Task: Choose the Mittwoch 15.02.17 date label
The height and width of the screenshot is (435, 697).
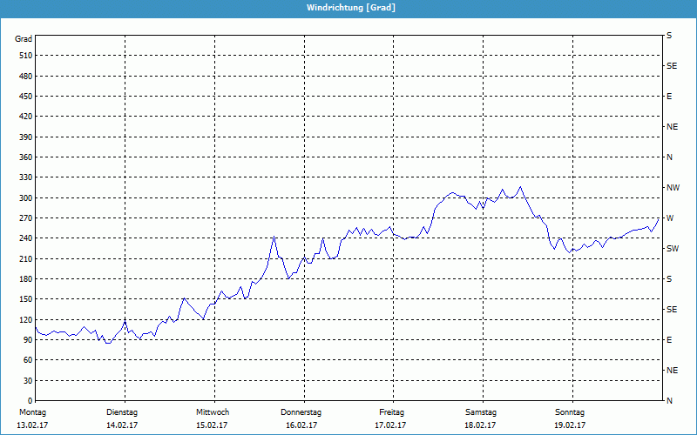Action: pyautogui.click(x=213, y=418)
